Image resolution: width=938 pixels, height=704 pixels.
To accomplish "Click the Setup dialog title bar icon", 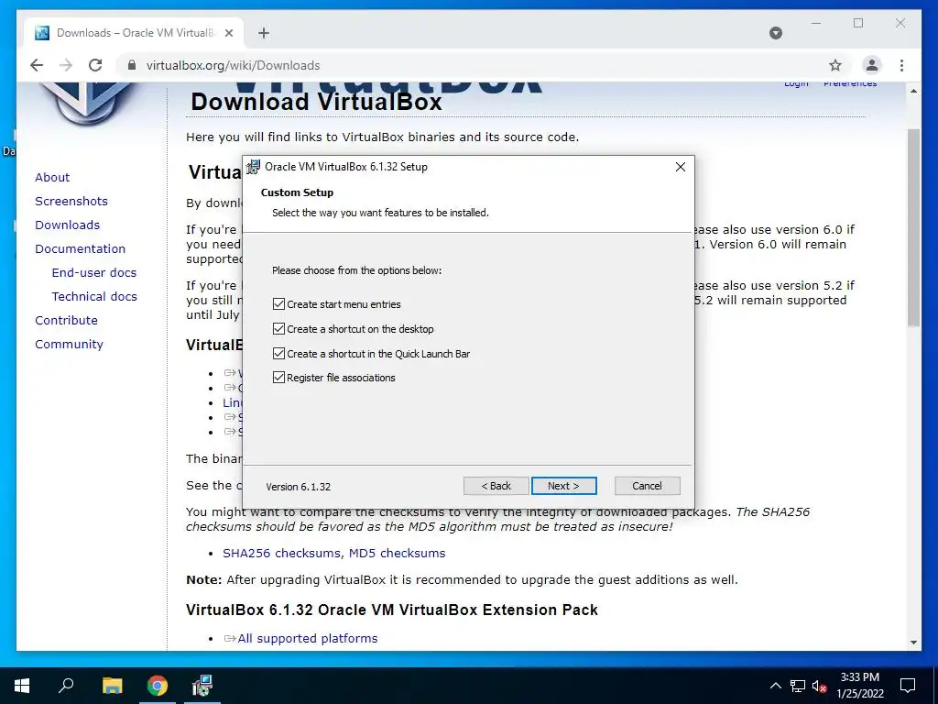I will [x=254, y=167].
